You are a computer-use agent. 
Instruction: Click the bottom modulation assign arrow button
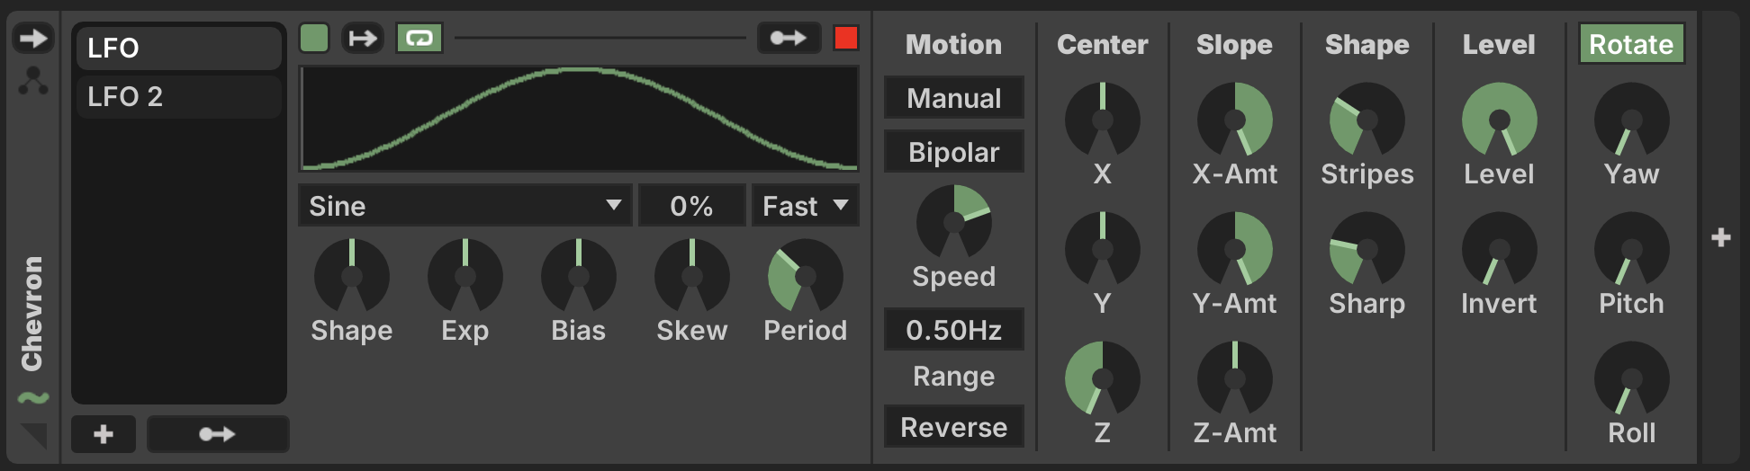217,434
